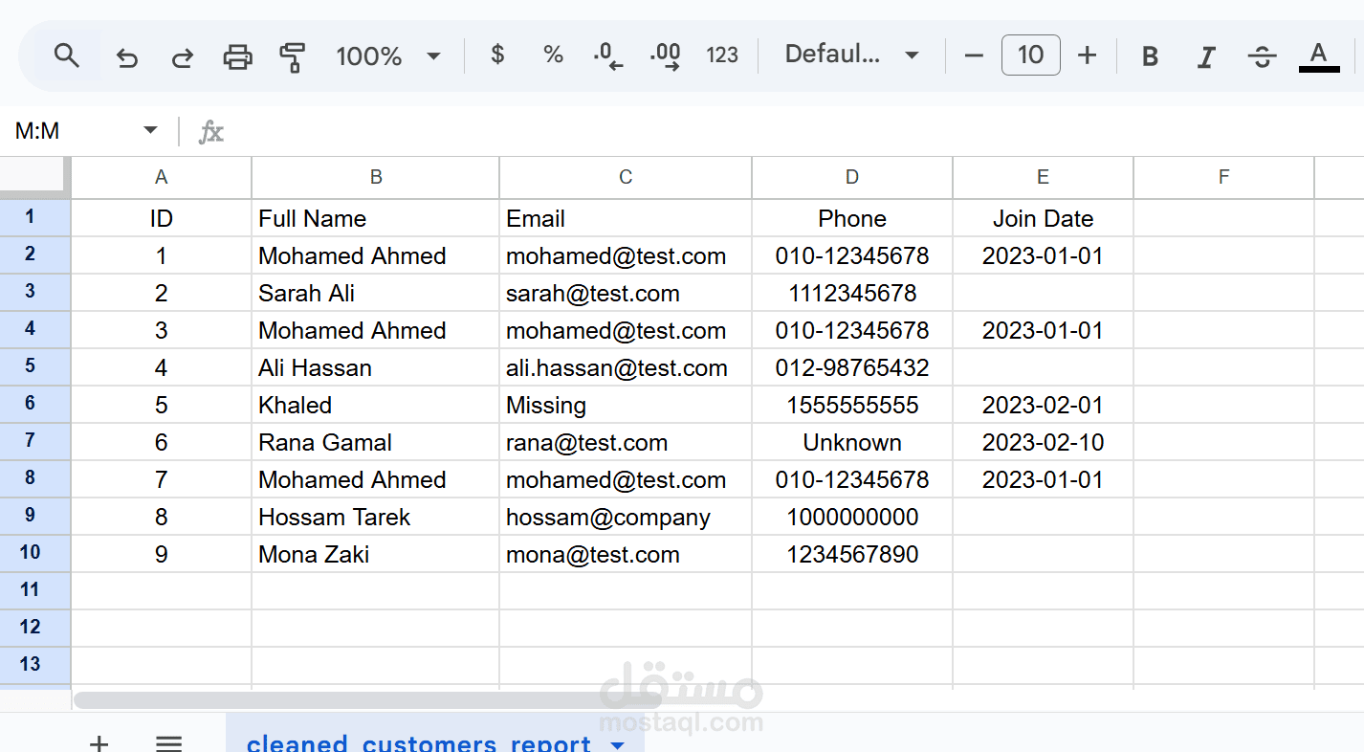Click the undo arrow icon
This screenshot has height=752, width=1364.
[x=126, y=56]
